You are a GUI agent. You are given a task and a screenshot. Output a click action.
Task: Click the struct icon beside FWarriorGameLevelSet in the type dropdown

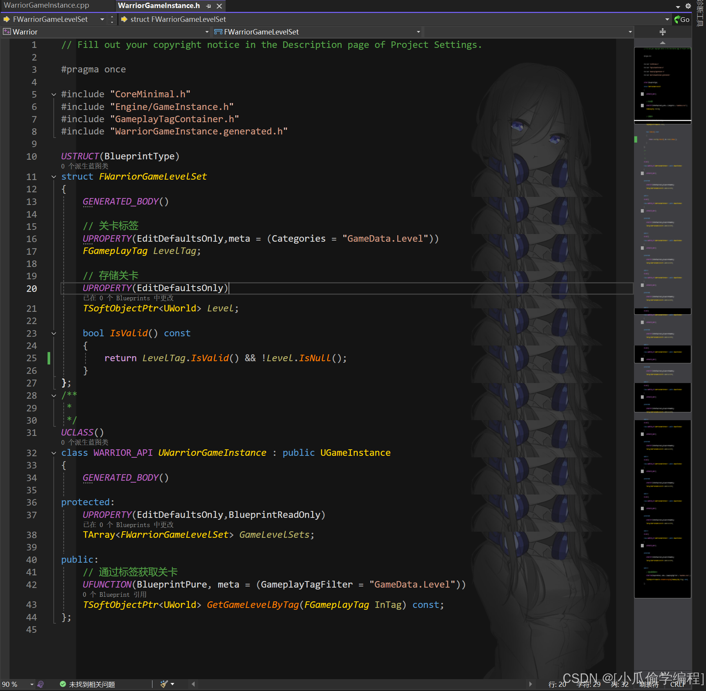(218, 32)
